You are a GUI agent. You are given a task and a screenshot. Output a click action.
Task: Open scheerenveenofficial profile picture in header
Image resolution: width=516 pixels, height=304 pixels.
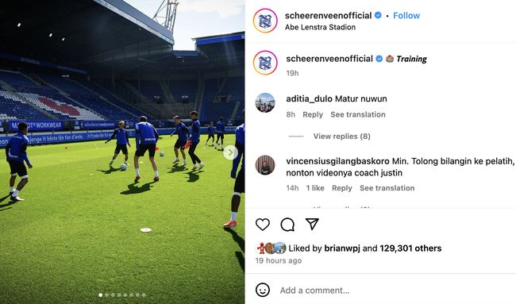265,21
